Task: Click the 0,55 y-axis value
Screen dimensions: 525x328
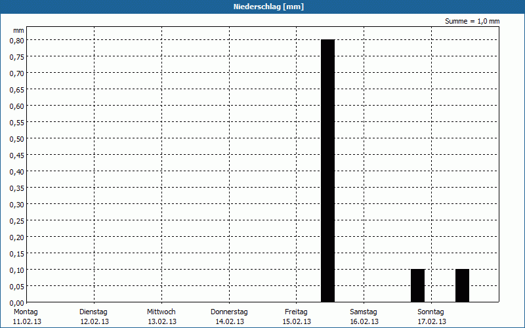Action: [x=17, y=123]
